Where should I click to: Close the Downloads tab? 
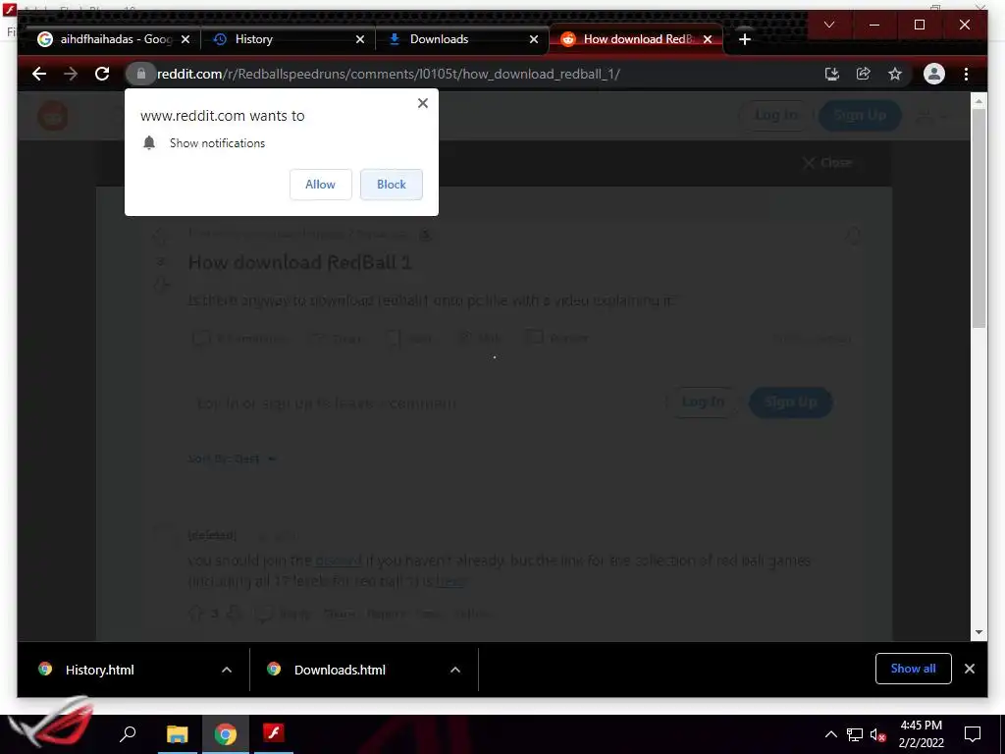[534, 39]
